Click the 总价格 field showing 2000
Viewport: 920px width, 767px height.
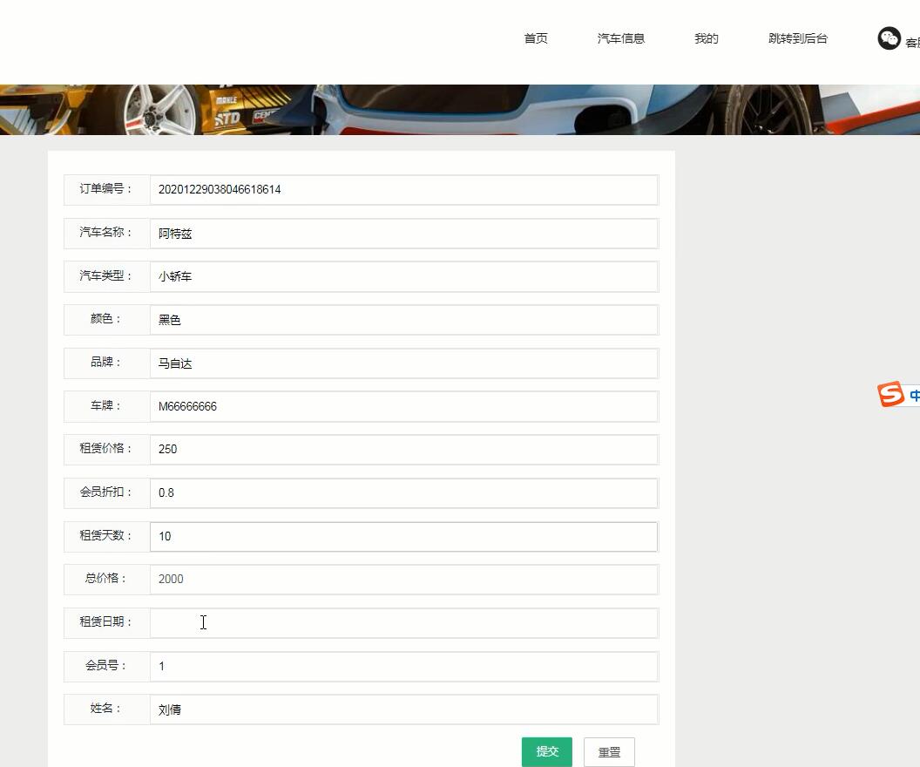403,580
